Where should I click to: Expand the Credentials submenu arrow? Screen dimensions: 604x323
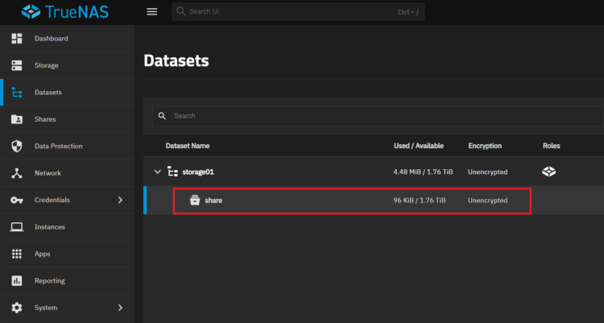coord(120,200)
